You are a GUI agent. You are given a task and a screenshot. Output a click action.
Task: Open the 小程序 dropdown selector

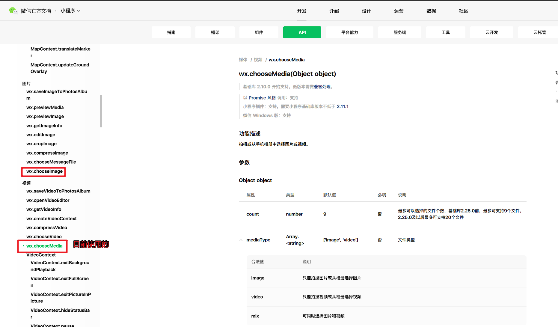pos(71,11)
